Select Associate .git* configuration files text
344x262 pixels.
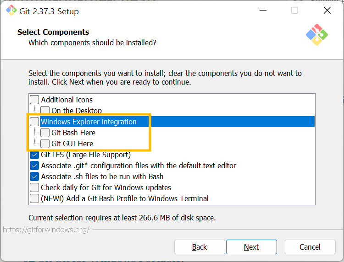coord(139,166)
